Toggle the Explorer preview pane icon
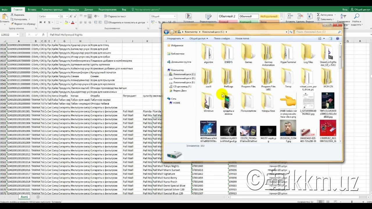The height and width of the screenshot is (209, 372). [330, 38]
